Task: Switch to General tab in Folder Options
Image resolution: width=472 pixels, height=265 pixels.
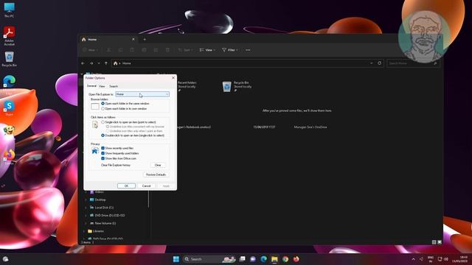Action: pos(91,86)
